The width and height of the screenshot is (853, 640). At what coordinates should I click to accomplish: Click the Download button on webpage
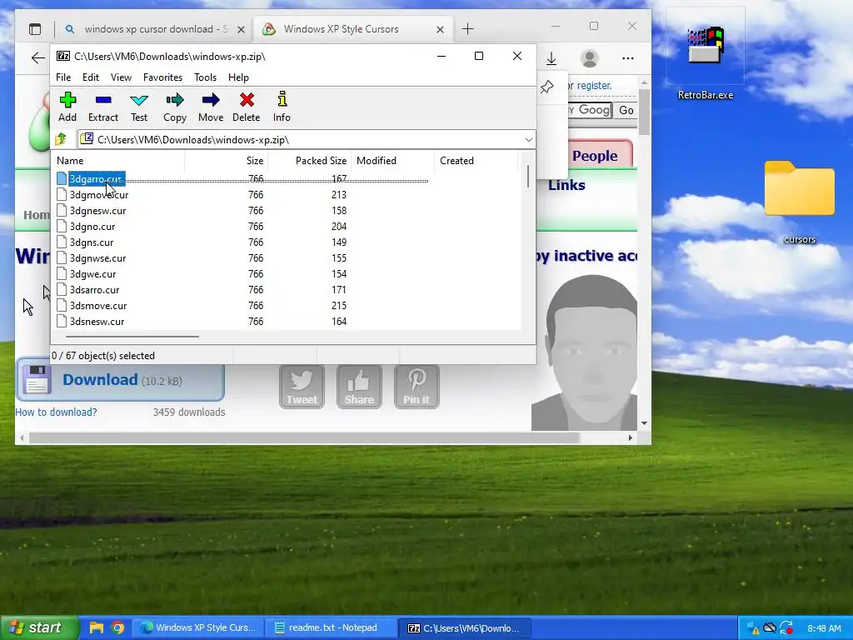pyautogui.click(x=120, y=379)
